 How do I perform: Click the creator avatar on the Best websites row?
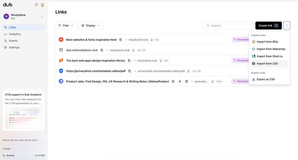(152, 40)
